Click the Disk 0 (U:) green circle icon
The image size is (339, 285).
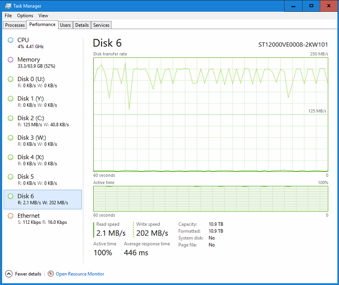click(x=11, y=79)
